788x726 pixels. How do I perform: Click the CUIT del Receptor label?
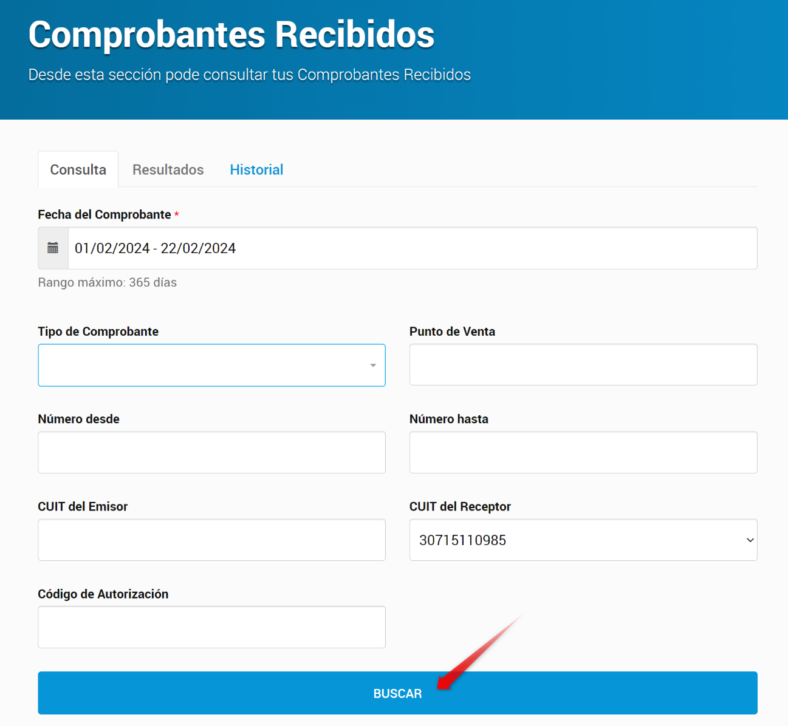(459, 507)
